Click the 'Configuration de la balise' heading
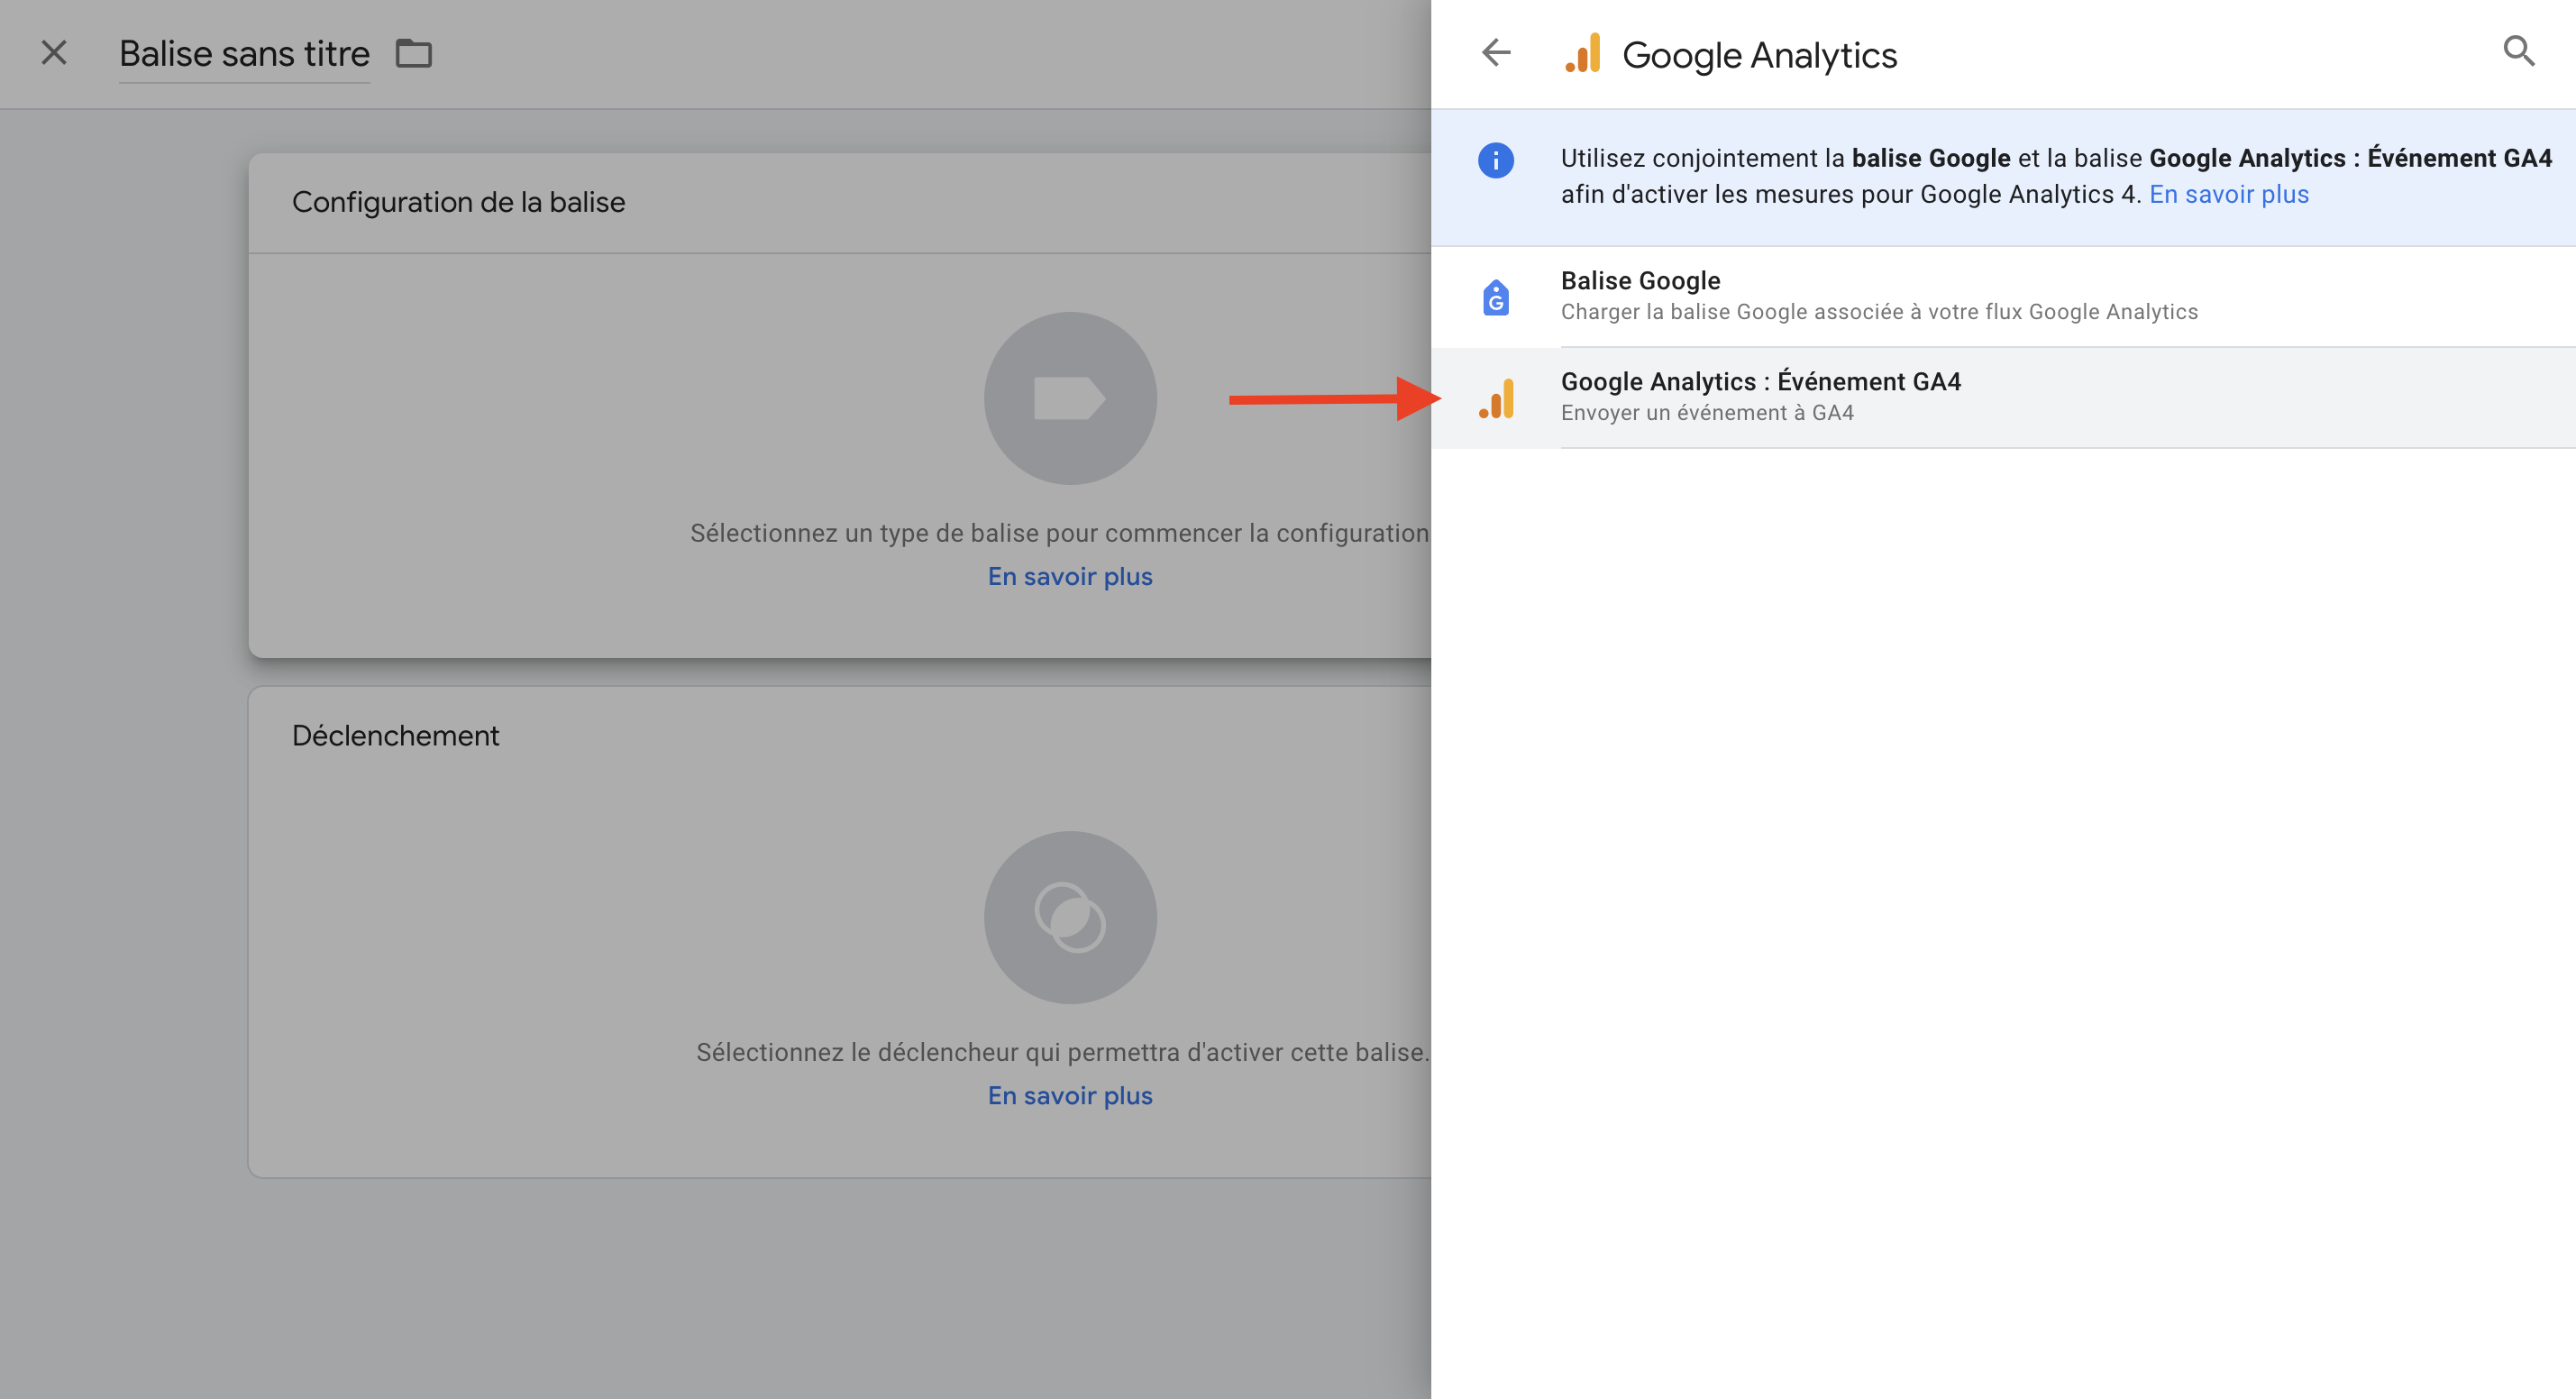 (458, 202)
